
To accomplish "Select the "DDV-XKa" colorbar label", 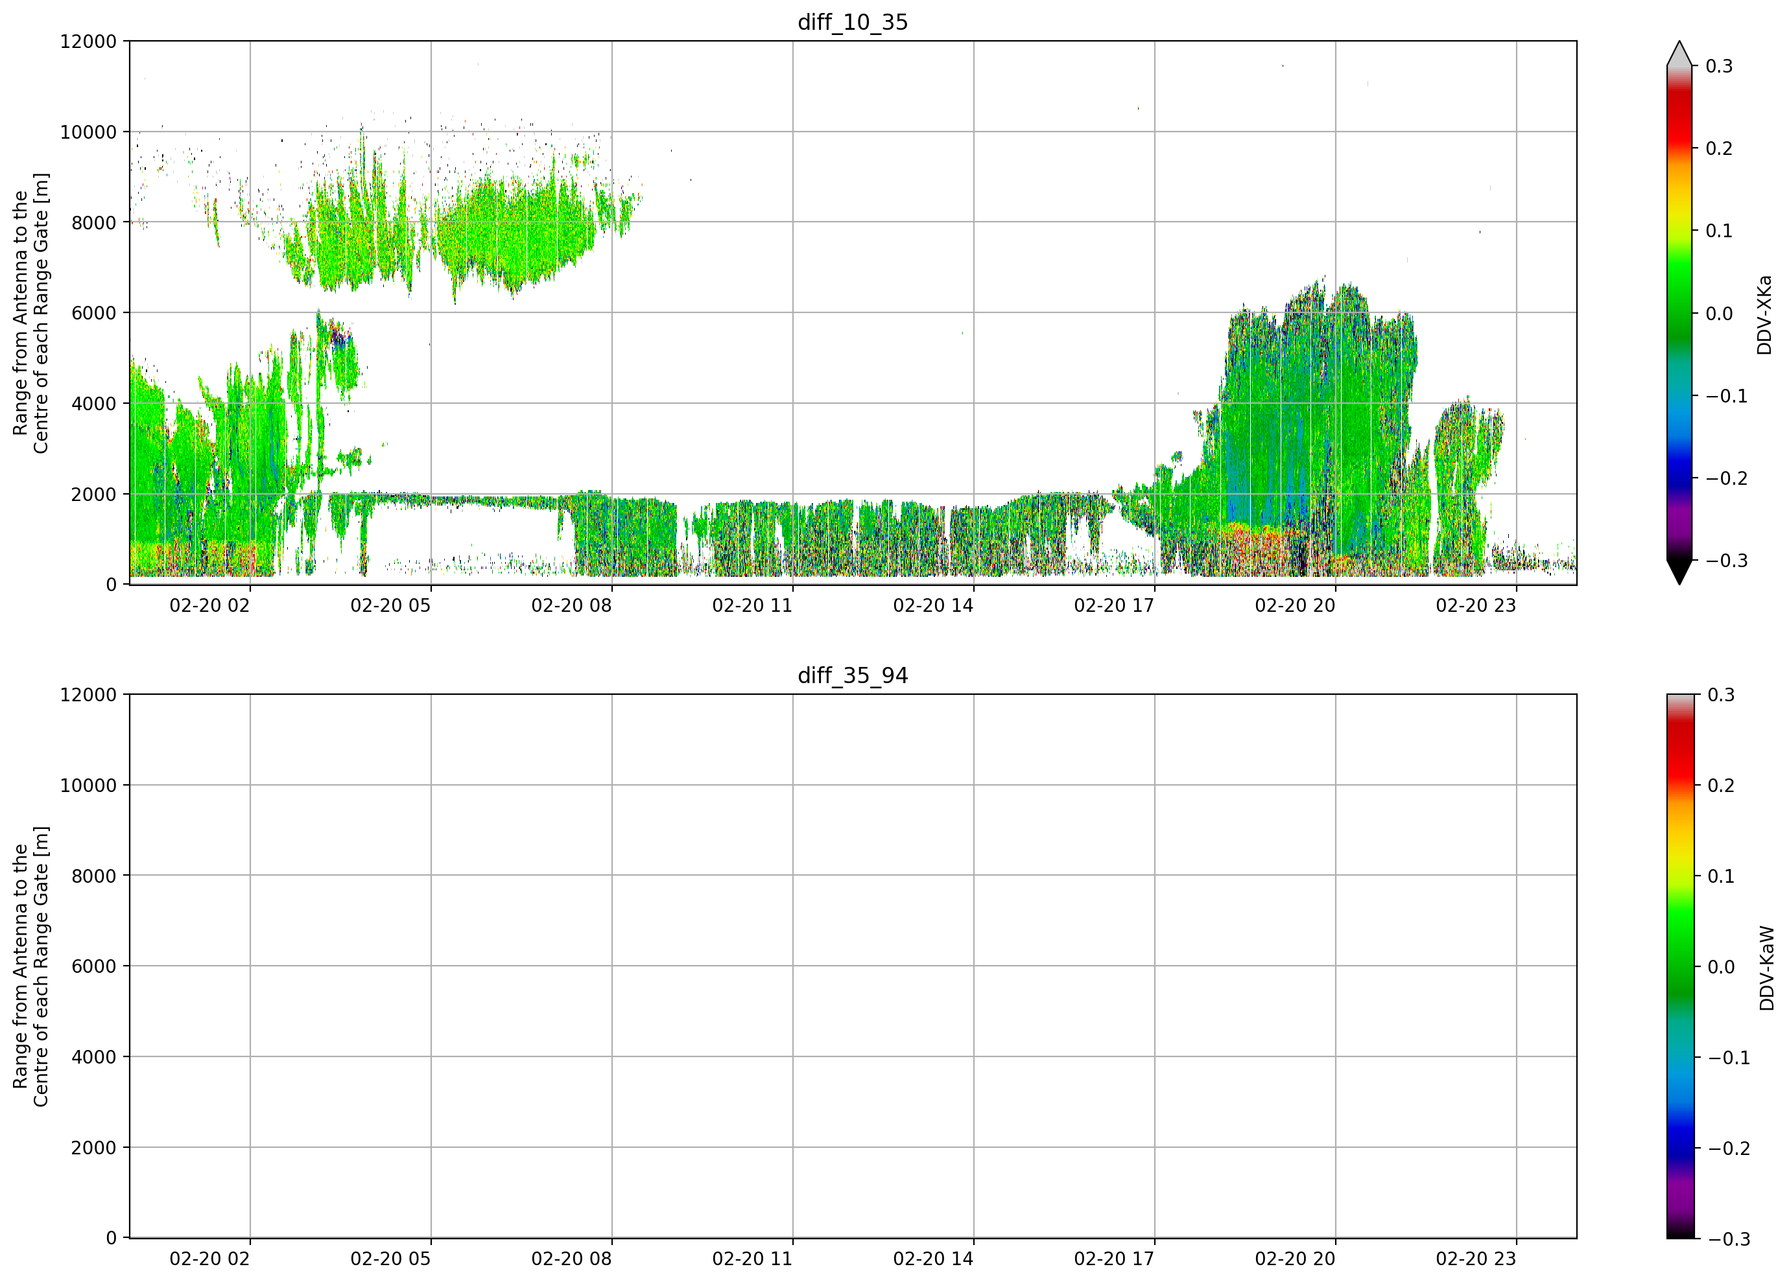I will tap(1764, 314).
